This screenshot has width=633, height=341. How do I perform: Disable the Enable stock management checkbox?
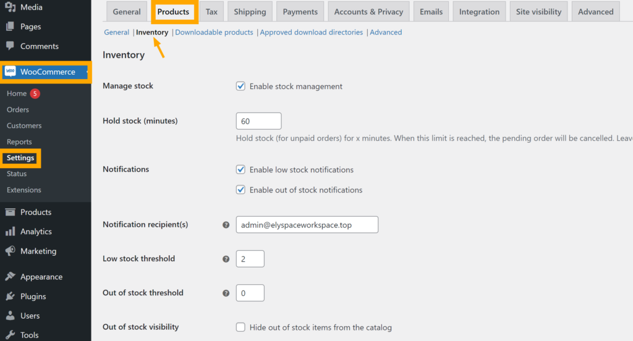(241, 86)
